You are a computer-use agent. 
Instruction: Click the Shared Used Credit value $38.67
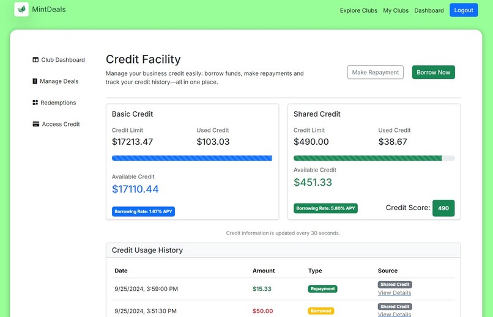(393, 142)
